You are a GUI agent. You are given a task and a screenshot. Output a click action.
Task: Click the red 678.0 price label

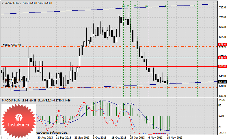[x=222, y=44]
